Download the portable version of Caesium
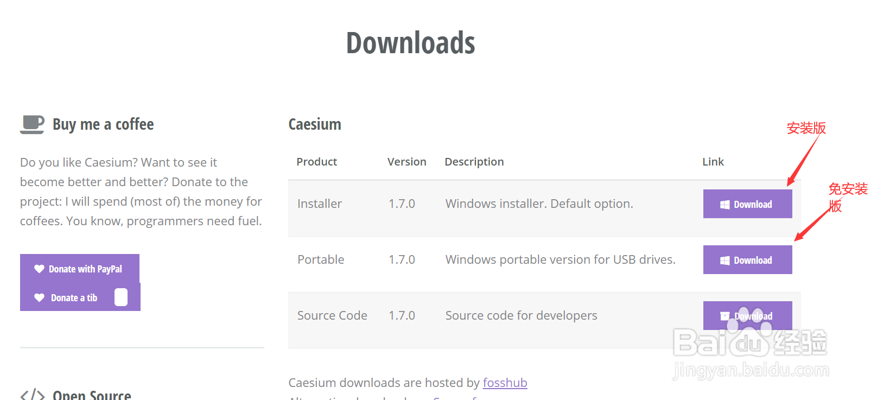The height and width of the screenshot is (400, 877). [x=747, y=260]
